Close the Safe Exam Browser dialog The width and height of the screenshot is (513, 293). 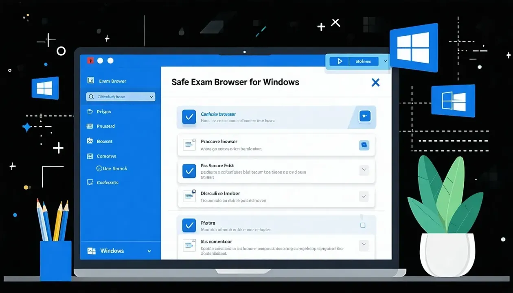(x=375, y=83)
